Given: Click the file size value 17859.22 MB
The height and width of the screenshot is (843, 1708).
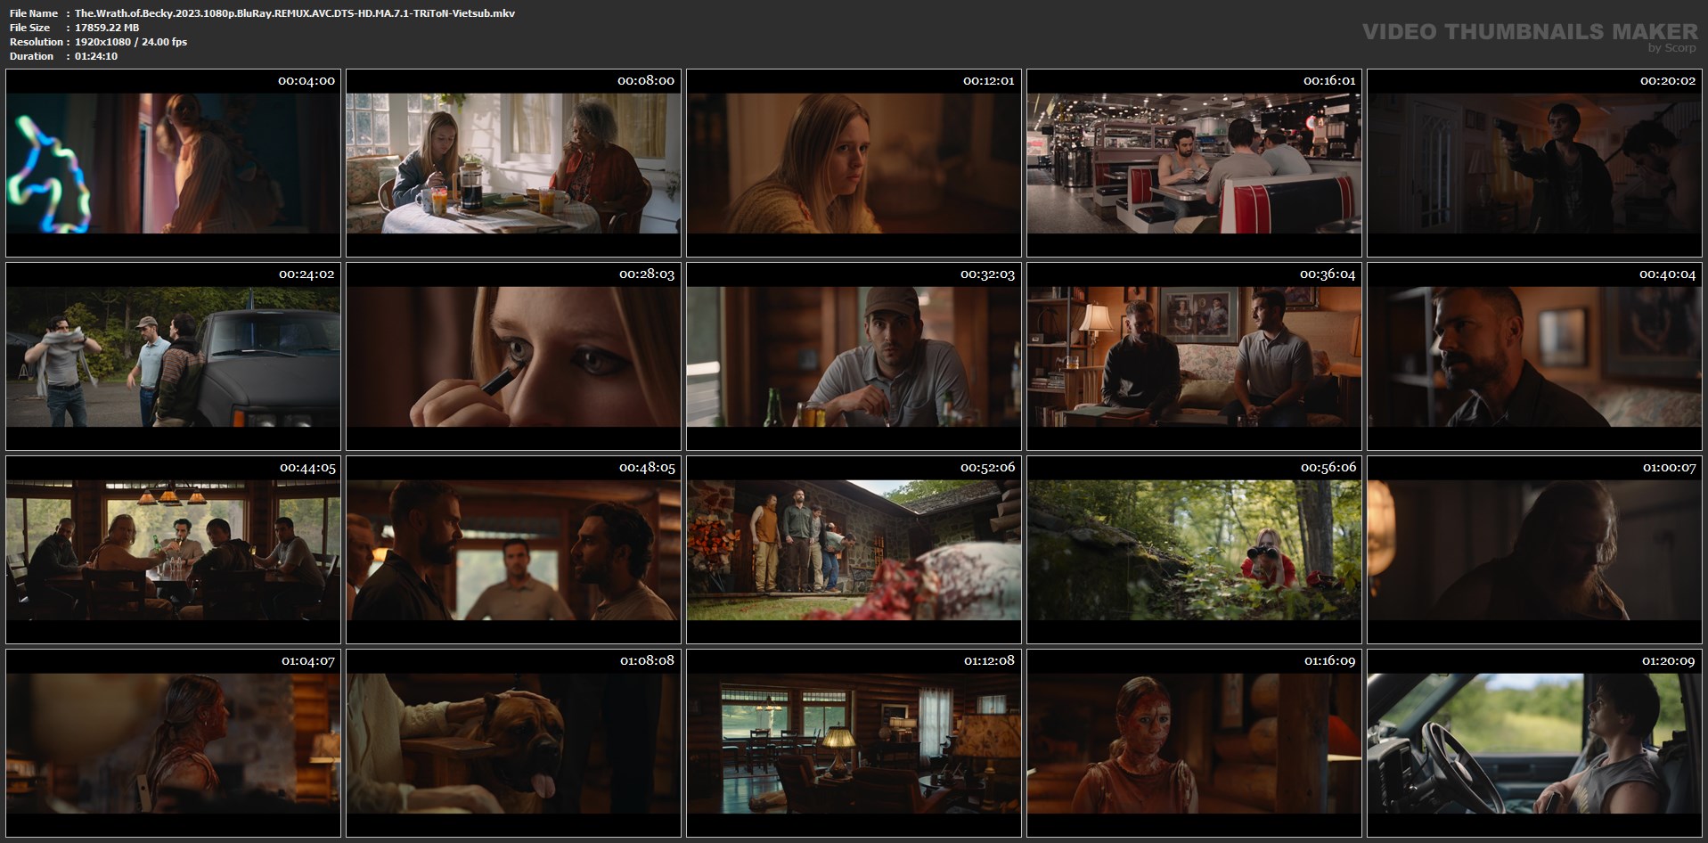Looking at the screenshot, I should 107,28.
